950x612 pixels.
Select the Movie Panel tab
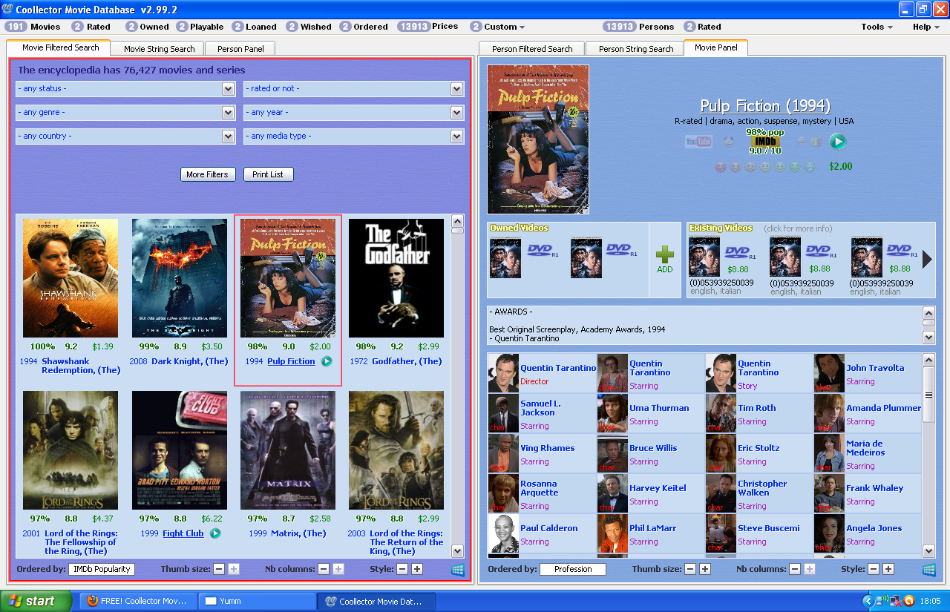point(716,47)
